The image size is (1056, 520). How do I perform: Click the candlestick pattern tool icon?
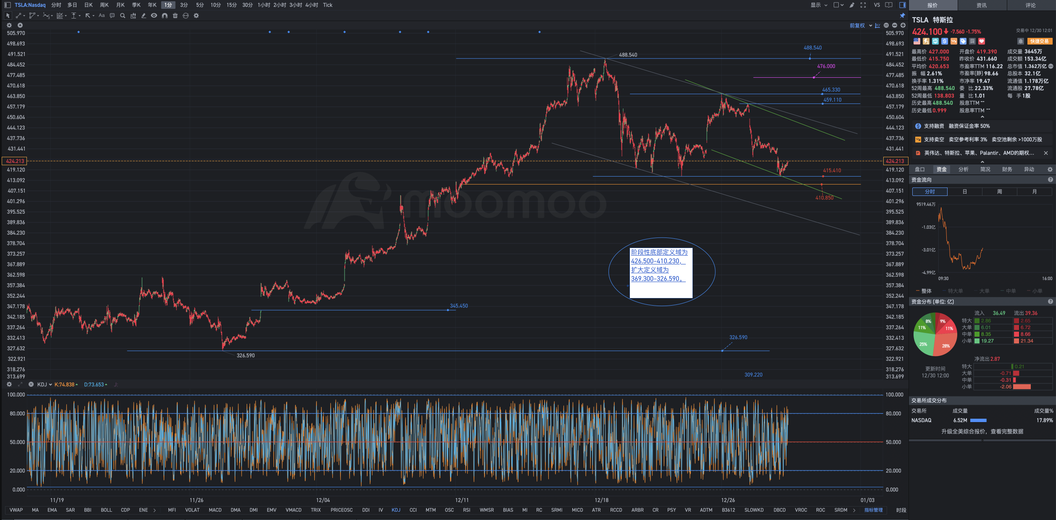pyautogui.click(x=133, y=16)
